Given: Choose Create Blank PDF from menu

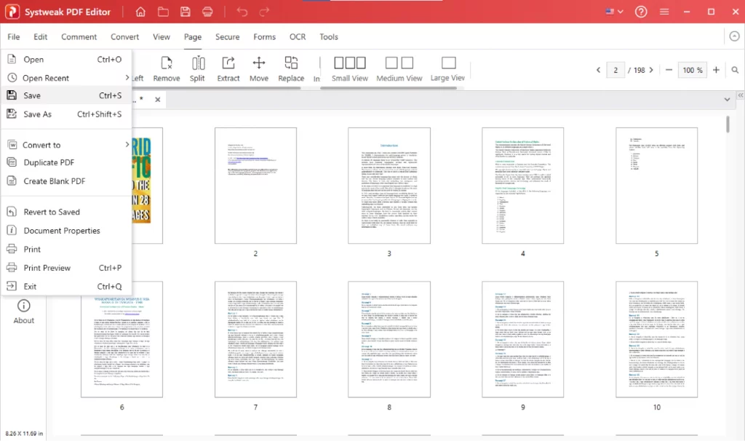Looking at the screenshot, I should coord(55,180).
